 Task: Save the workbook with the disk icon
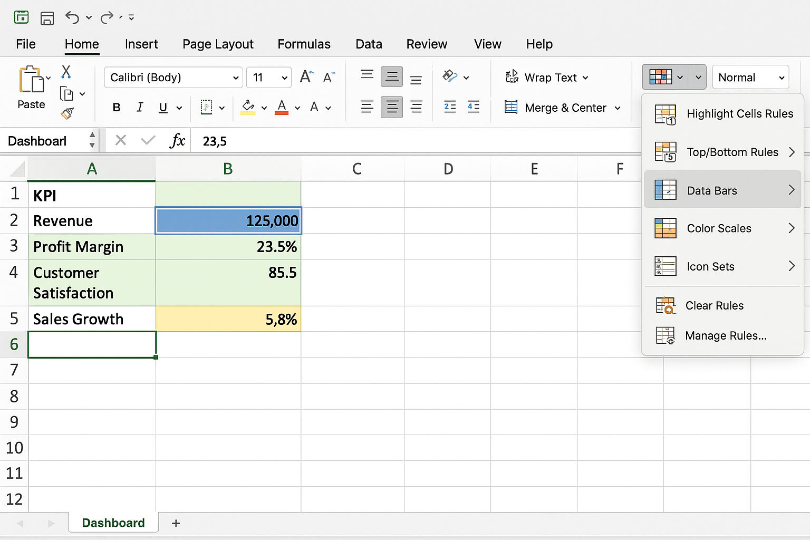(47, 18)
